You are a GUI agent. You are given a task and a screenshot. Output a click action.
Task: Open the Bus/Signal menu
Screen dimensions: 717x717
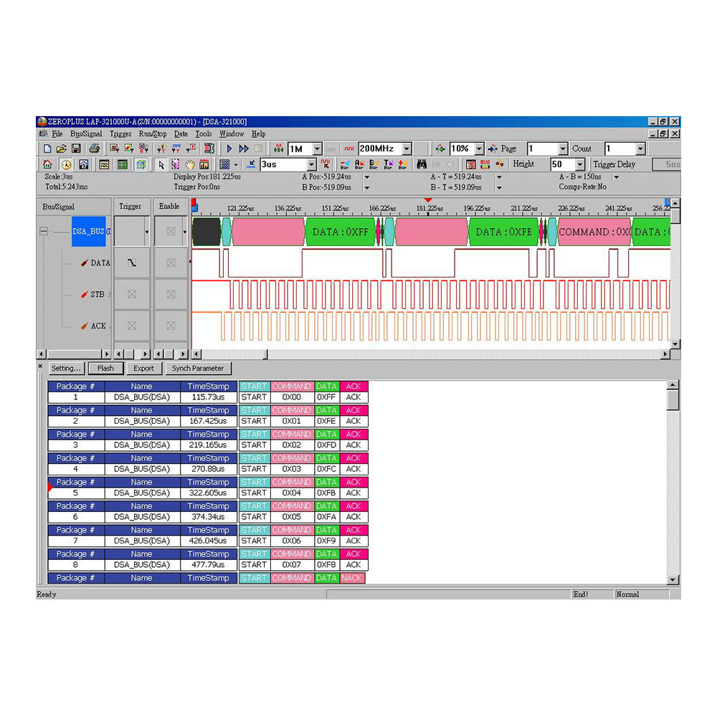[x=85, y=133]
